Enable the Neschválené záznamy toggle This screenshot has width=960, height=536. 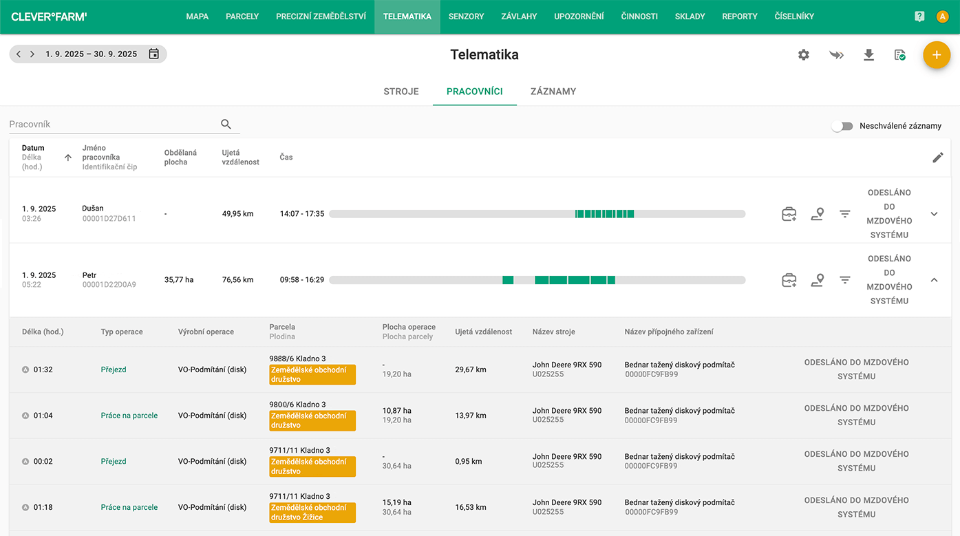pos(842,126)
